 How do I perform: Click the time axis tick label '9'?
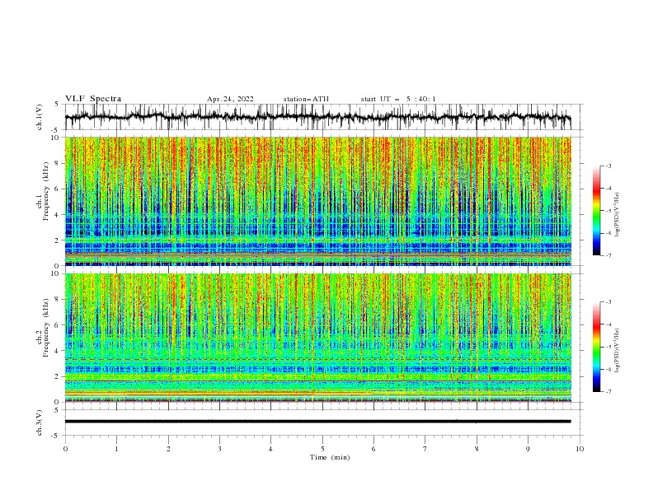pyautogui.click(x=528, y=449)
